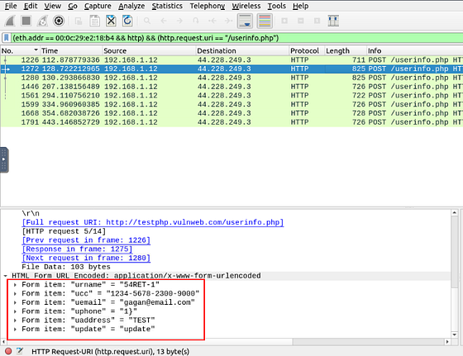Click the display filter input field

[236, 38]
